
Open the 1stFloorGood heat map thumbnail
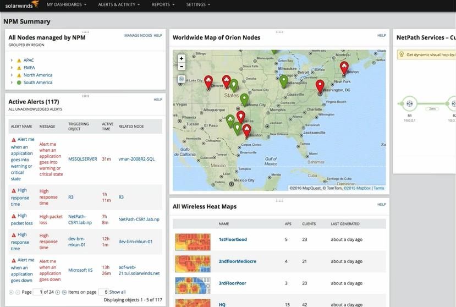click(x=193, y=242)
